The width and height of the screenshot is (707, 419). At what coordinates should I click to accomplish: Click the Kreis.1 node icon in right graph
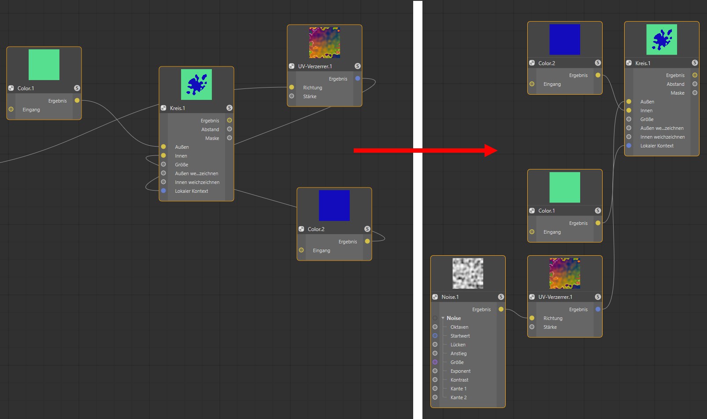pos(629,63)
